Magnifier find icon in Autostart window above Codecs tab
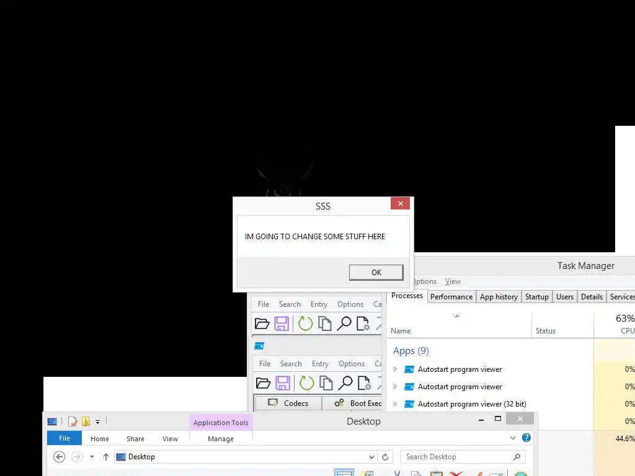 (345, 383)
